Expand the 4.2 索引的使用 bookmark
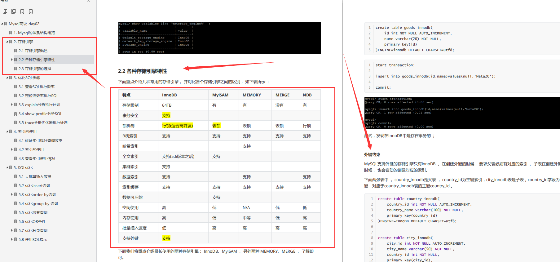Viewport: 560px width, 262px height. click(12, 149)
